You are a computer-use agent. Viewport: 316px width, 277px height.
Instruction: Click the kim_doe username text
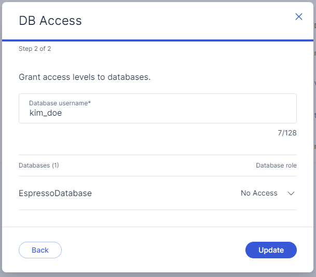coord(46,113)
